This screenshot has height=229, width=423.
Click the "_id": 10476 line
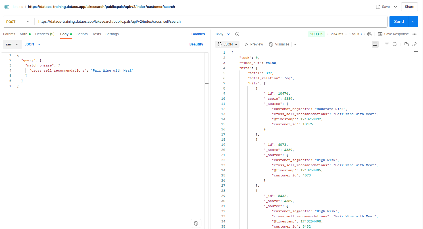[277, 93]
